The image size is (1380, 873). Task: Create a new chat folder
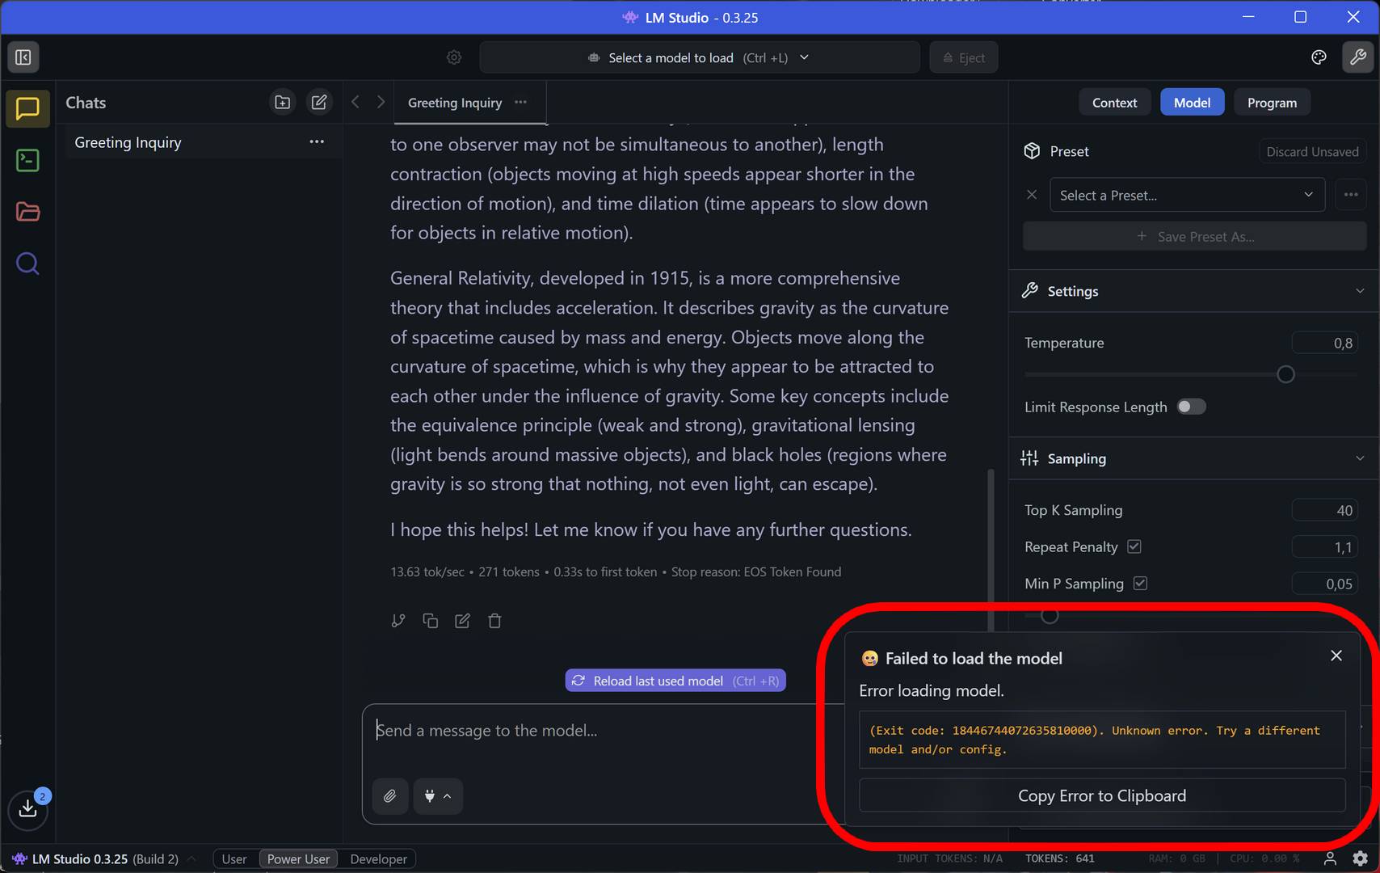[282, 103]
